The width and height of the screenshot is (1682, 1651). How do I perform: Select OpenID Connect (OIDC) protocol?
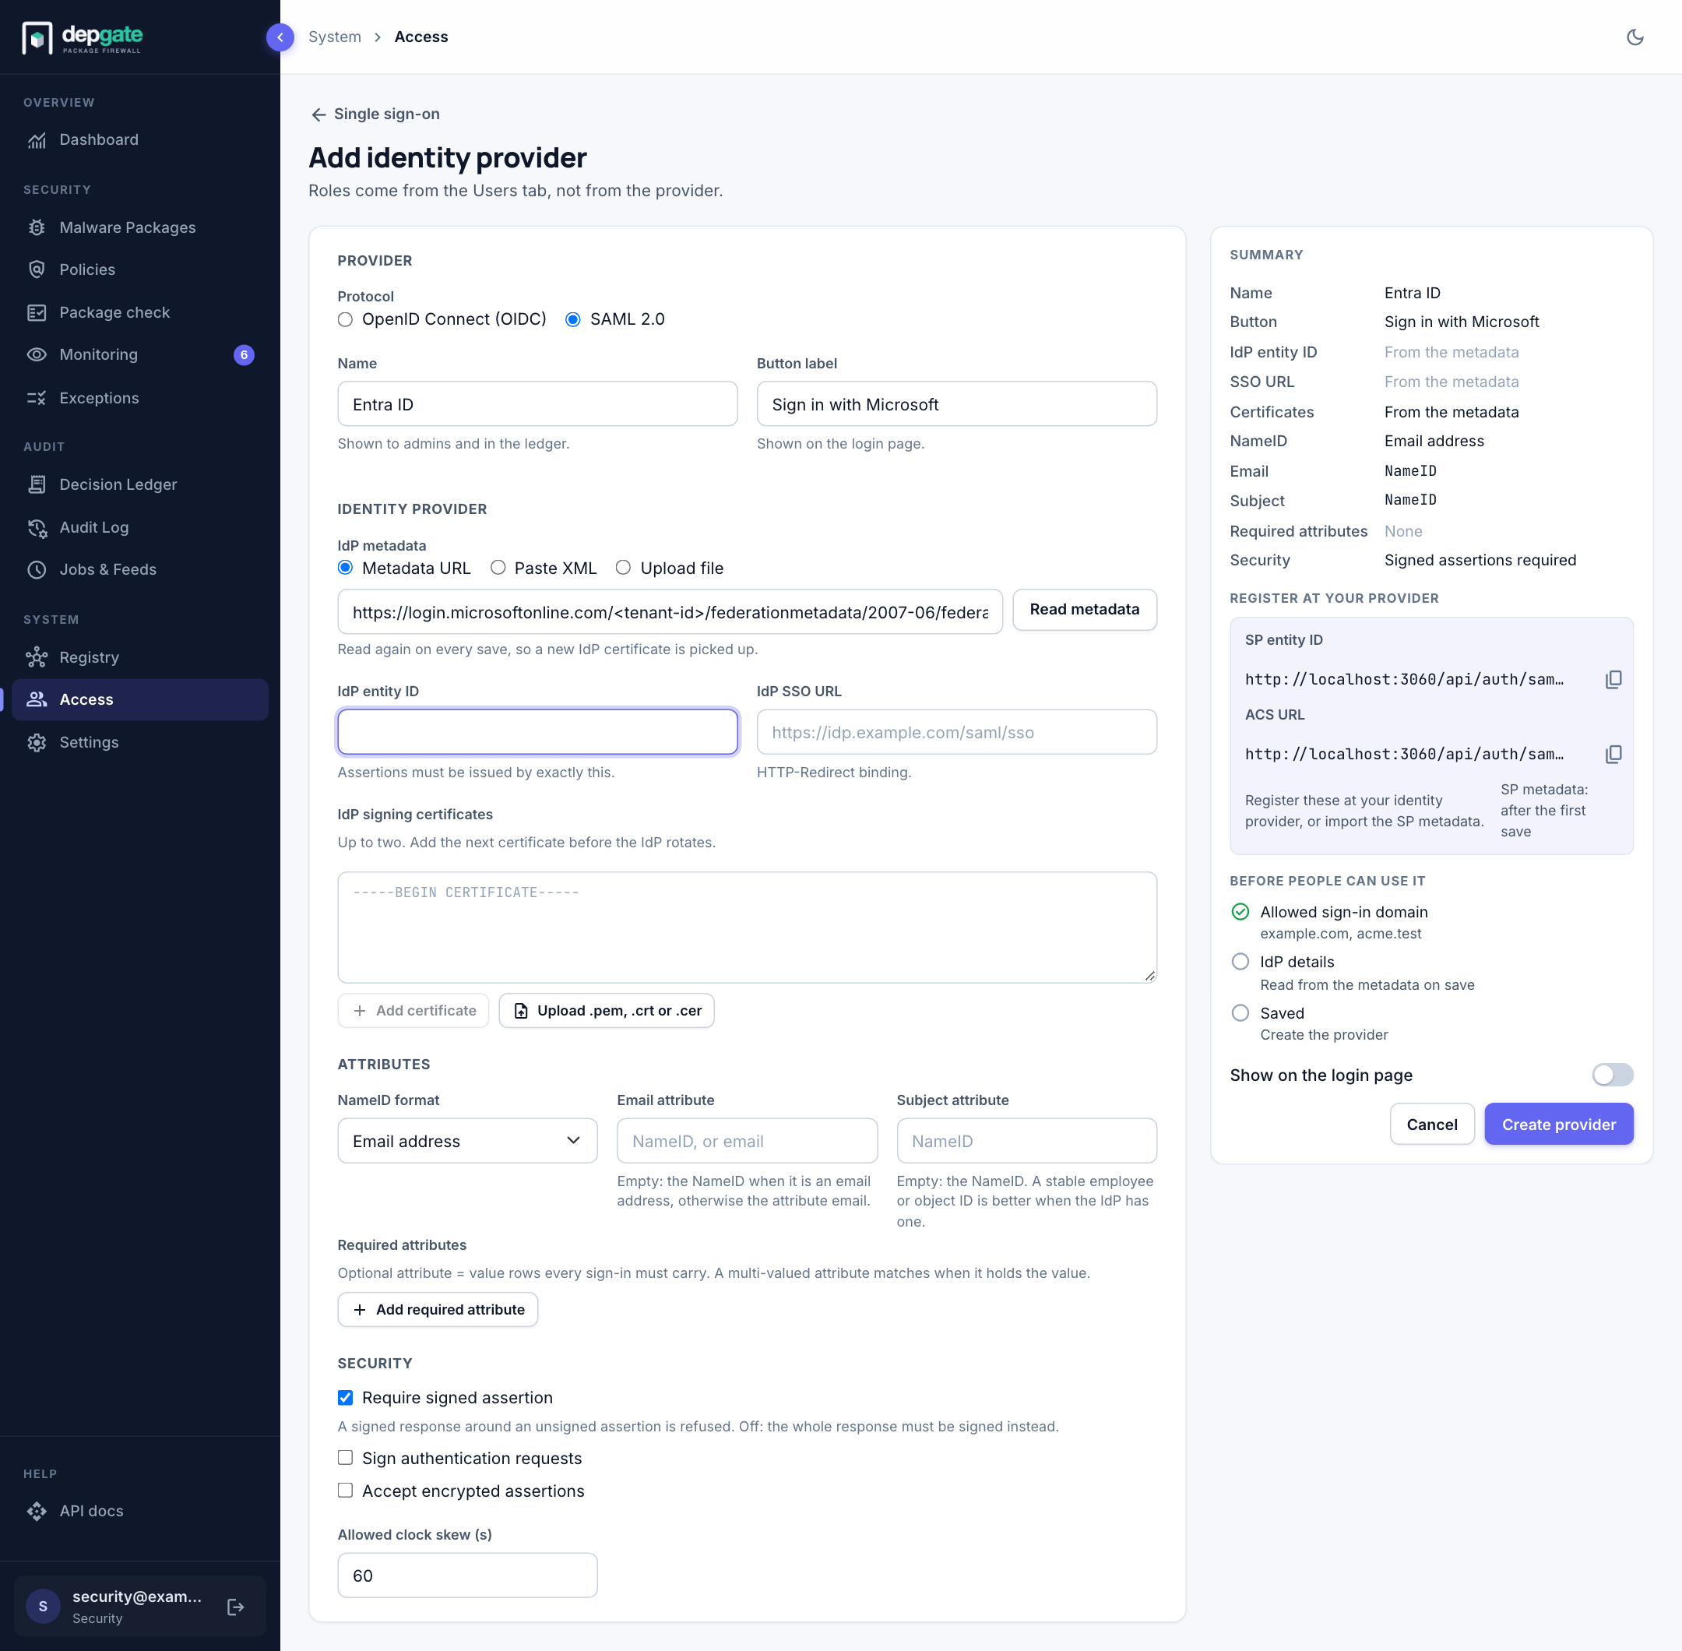(x=345, y=319)
